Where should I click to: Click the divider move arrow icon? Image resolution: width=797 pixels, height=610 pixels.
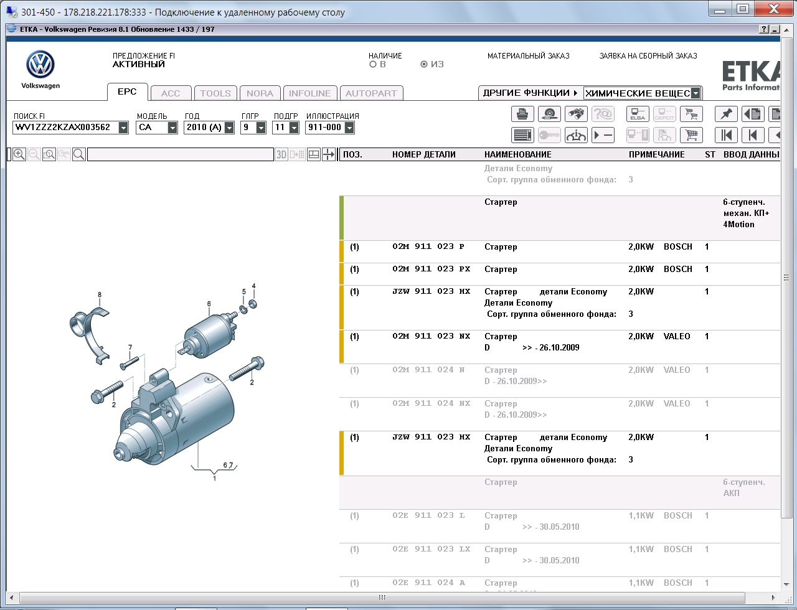(329, 154)
